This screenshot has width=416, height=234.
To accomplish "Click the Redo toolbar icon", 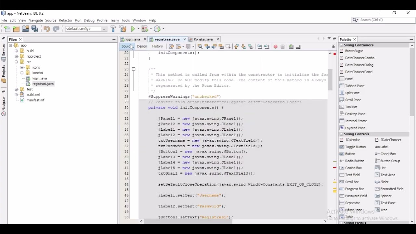I will click(56, 29).
